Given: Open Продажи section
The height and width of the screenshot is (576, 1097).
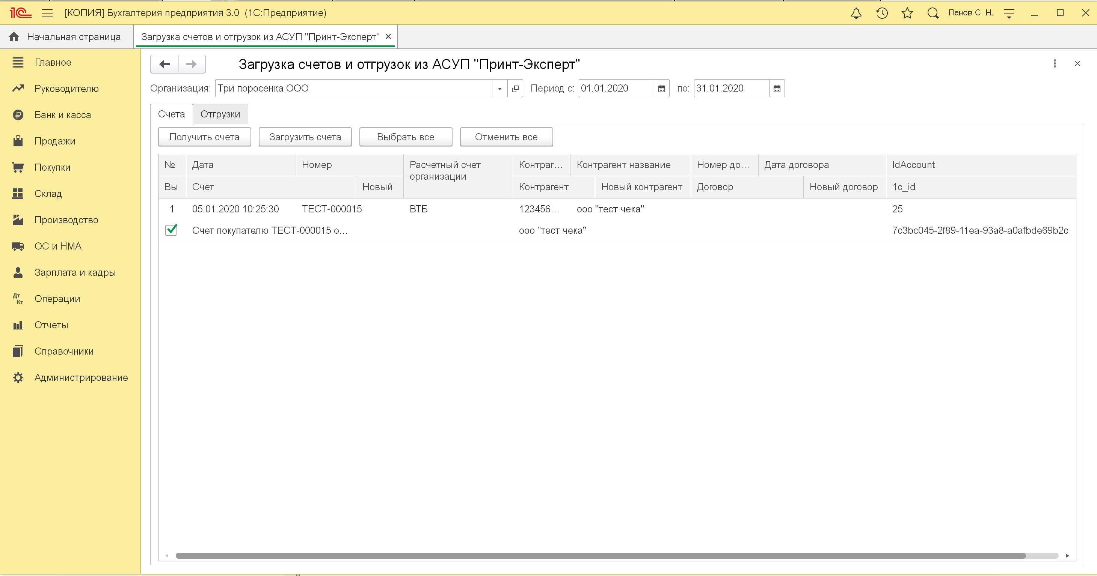Looking at the screenshot, I should [54, 141].
